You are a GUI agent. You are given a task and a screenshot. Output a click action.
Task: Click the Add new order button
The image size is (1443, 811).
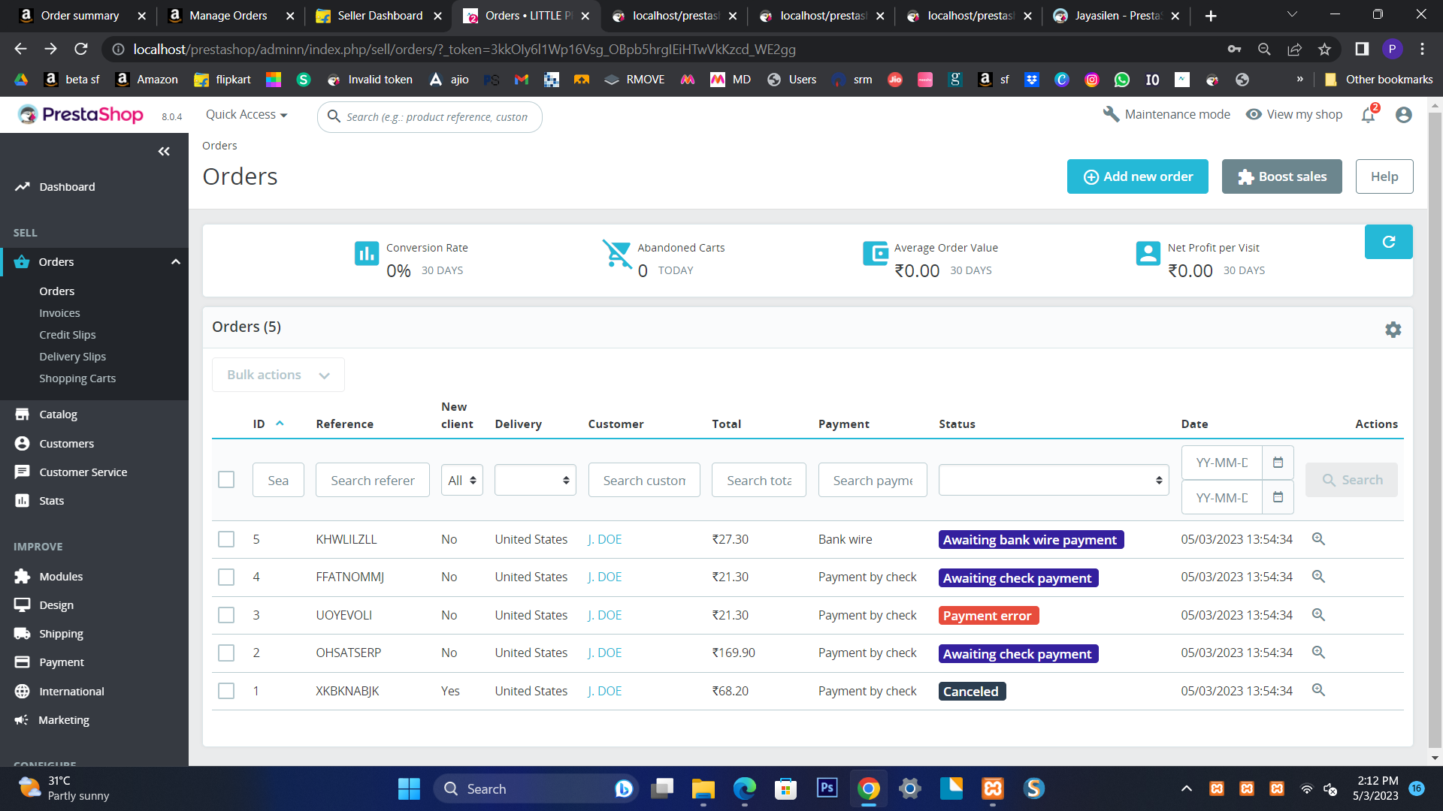point(1137,176)
